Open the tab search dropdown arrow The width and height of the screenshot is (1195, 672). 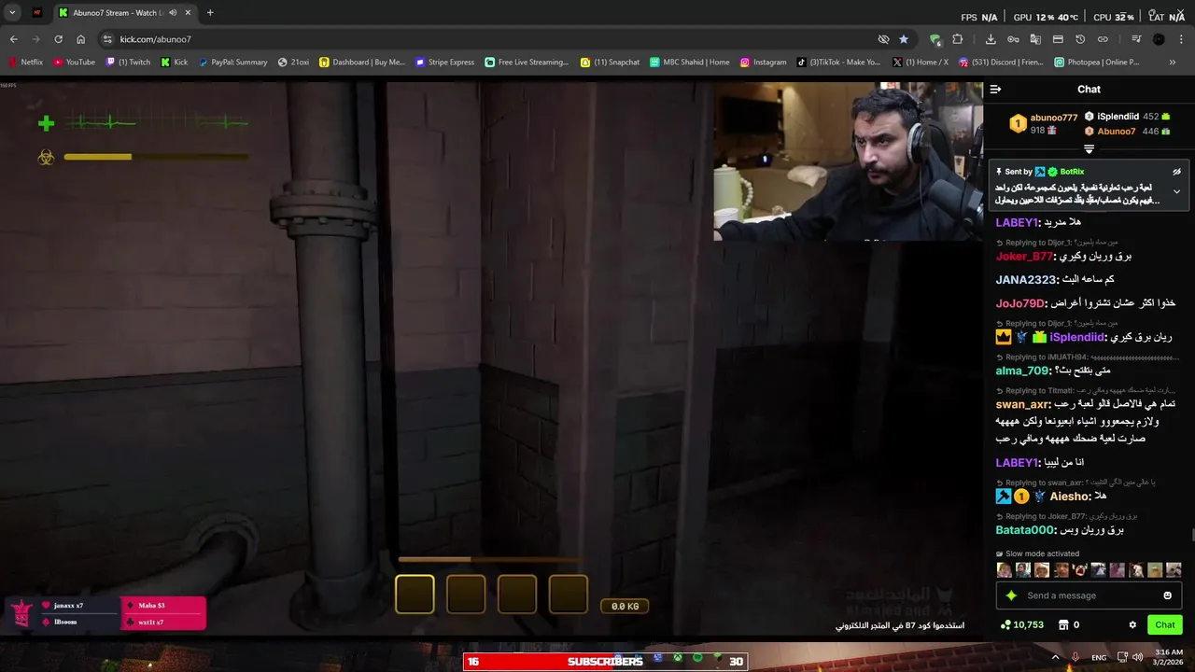(12, 13)
